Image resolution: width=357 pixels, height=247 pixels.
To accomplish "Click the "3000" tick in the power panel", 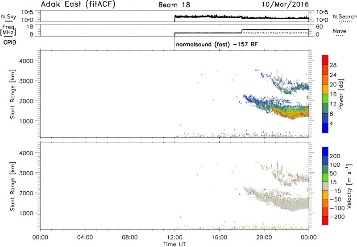I will pyautogui.click(x=26, y=81).
